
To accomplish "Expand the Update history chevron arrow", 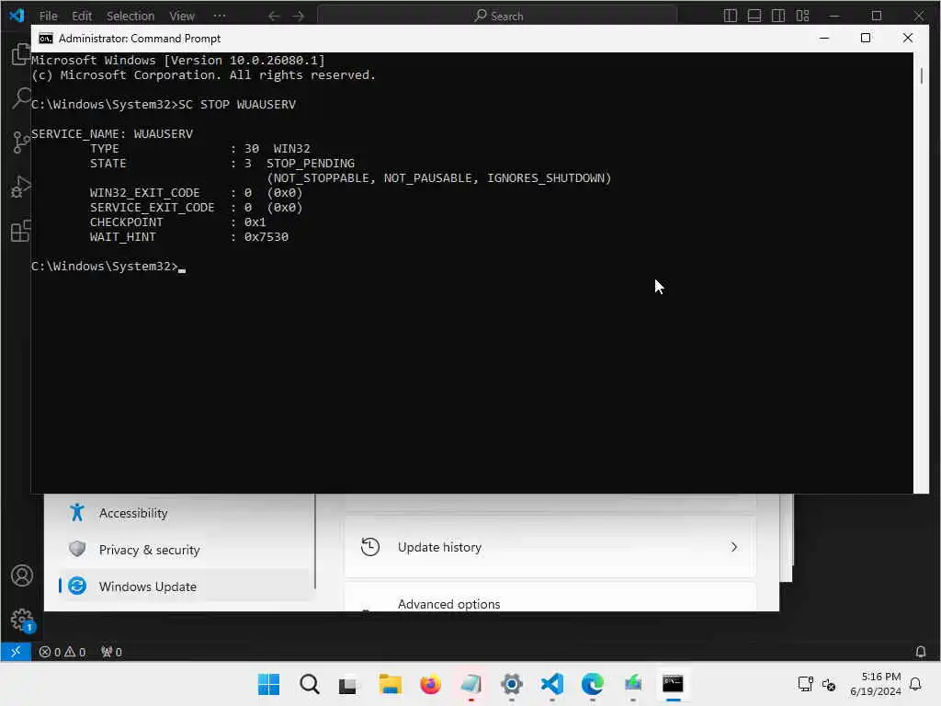I will coord(733,547).
